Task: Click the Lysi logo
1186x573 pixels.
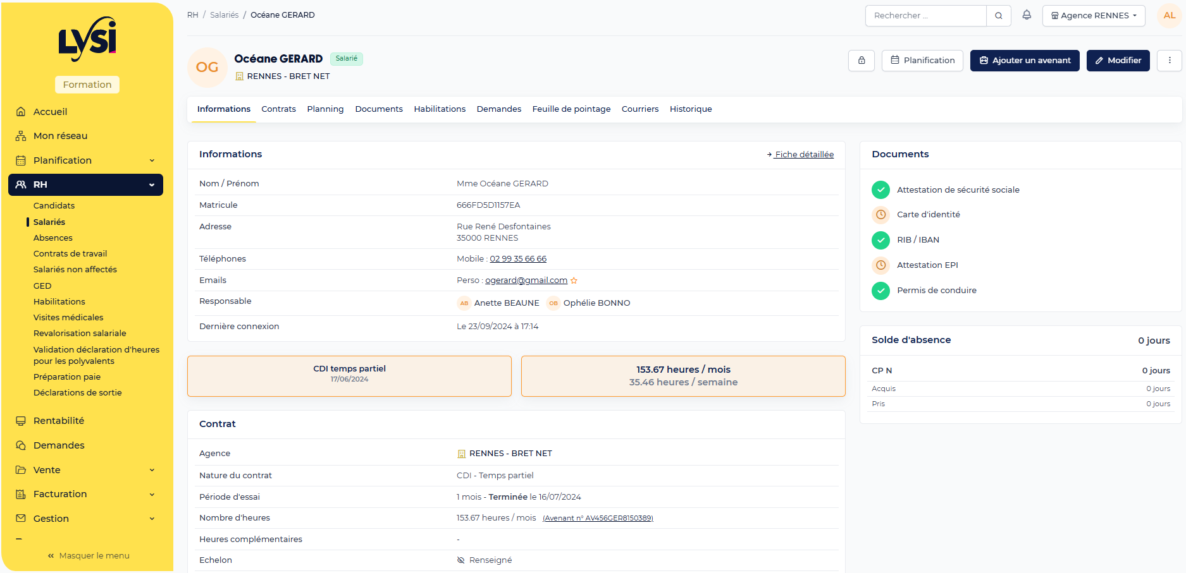Action: pyautogui.click(x=87, y=39)
